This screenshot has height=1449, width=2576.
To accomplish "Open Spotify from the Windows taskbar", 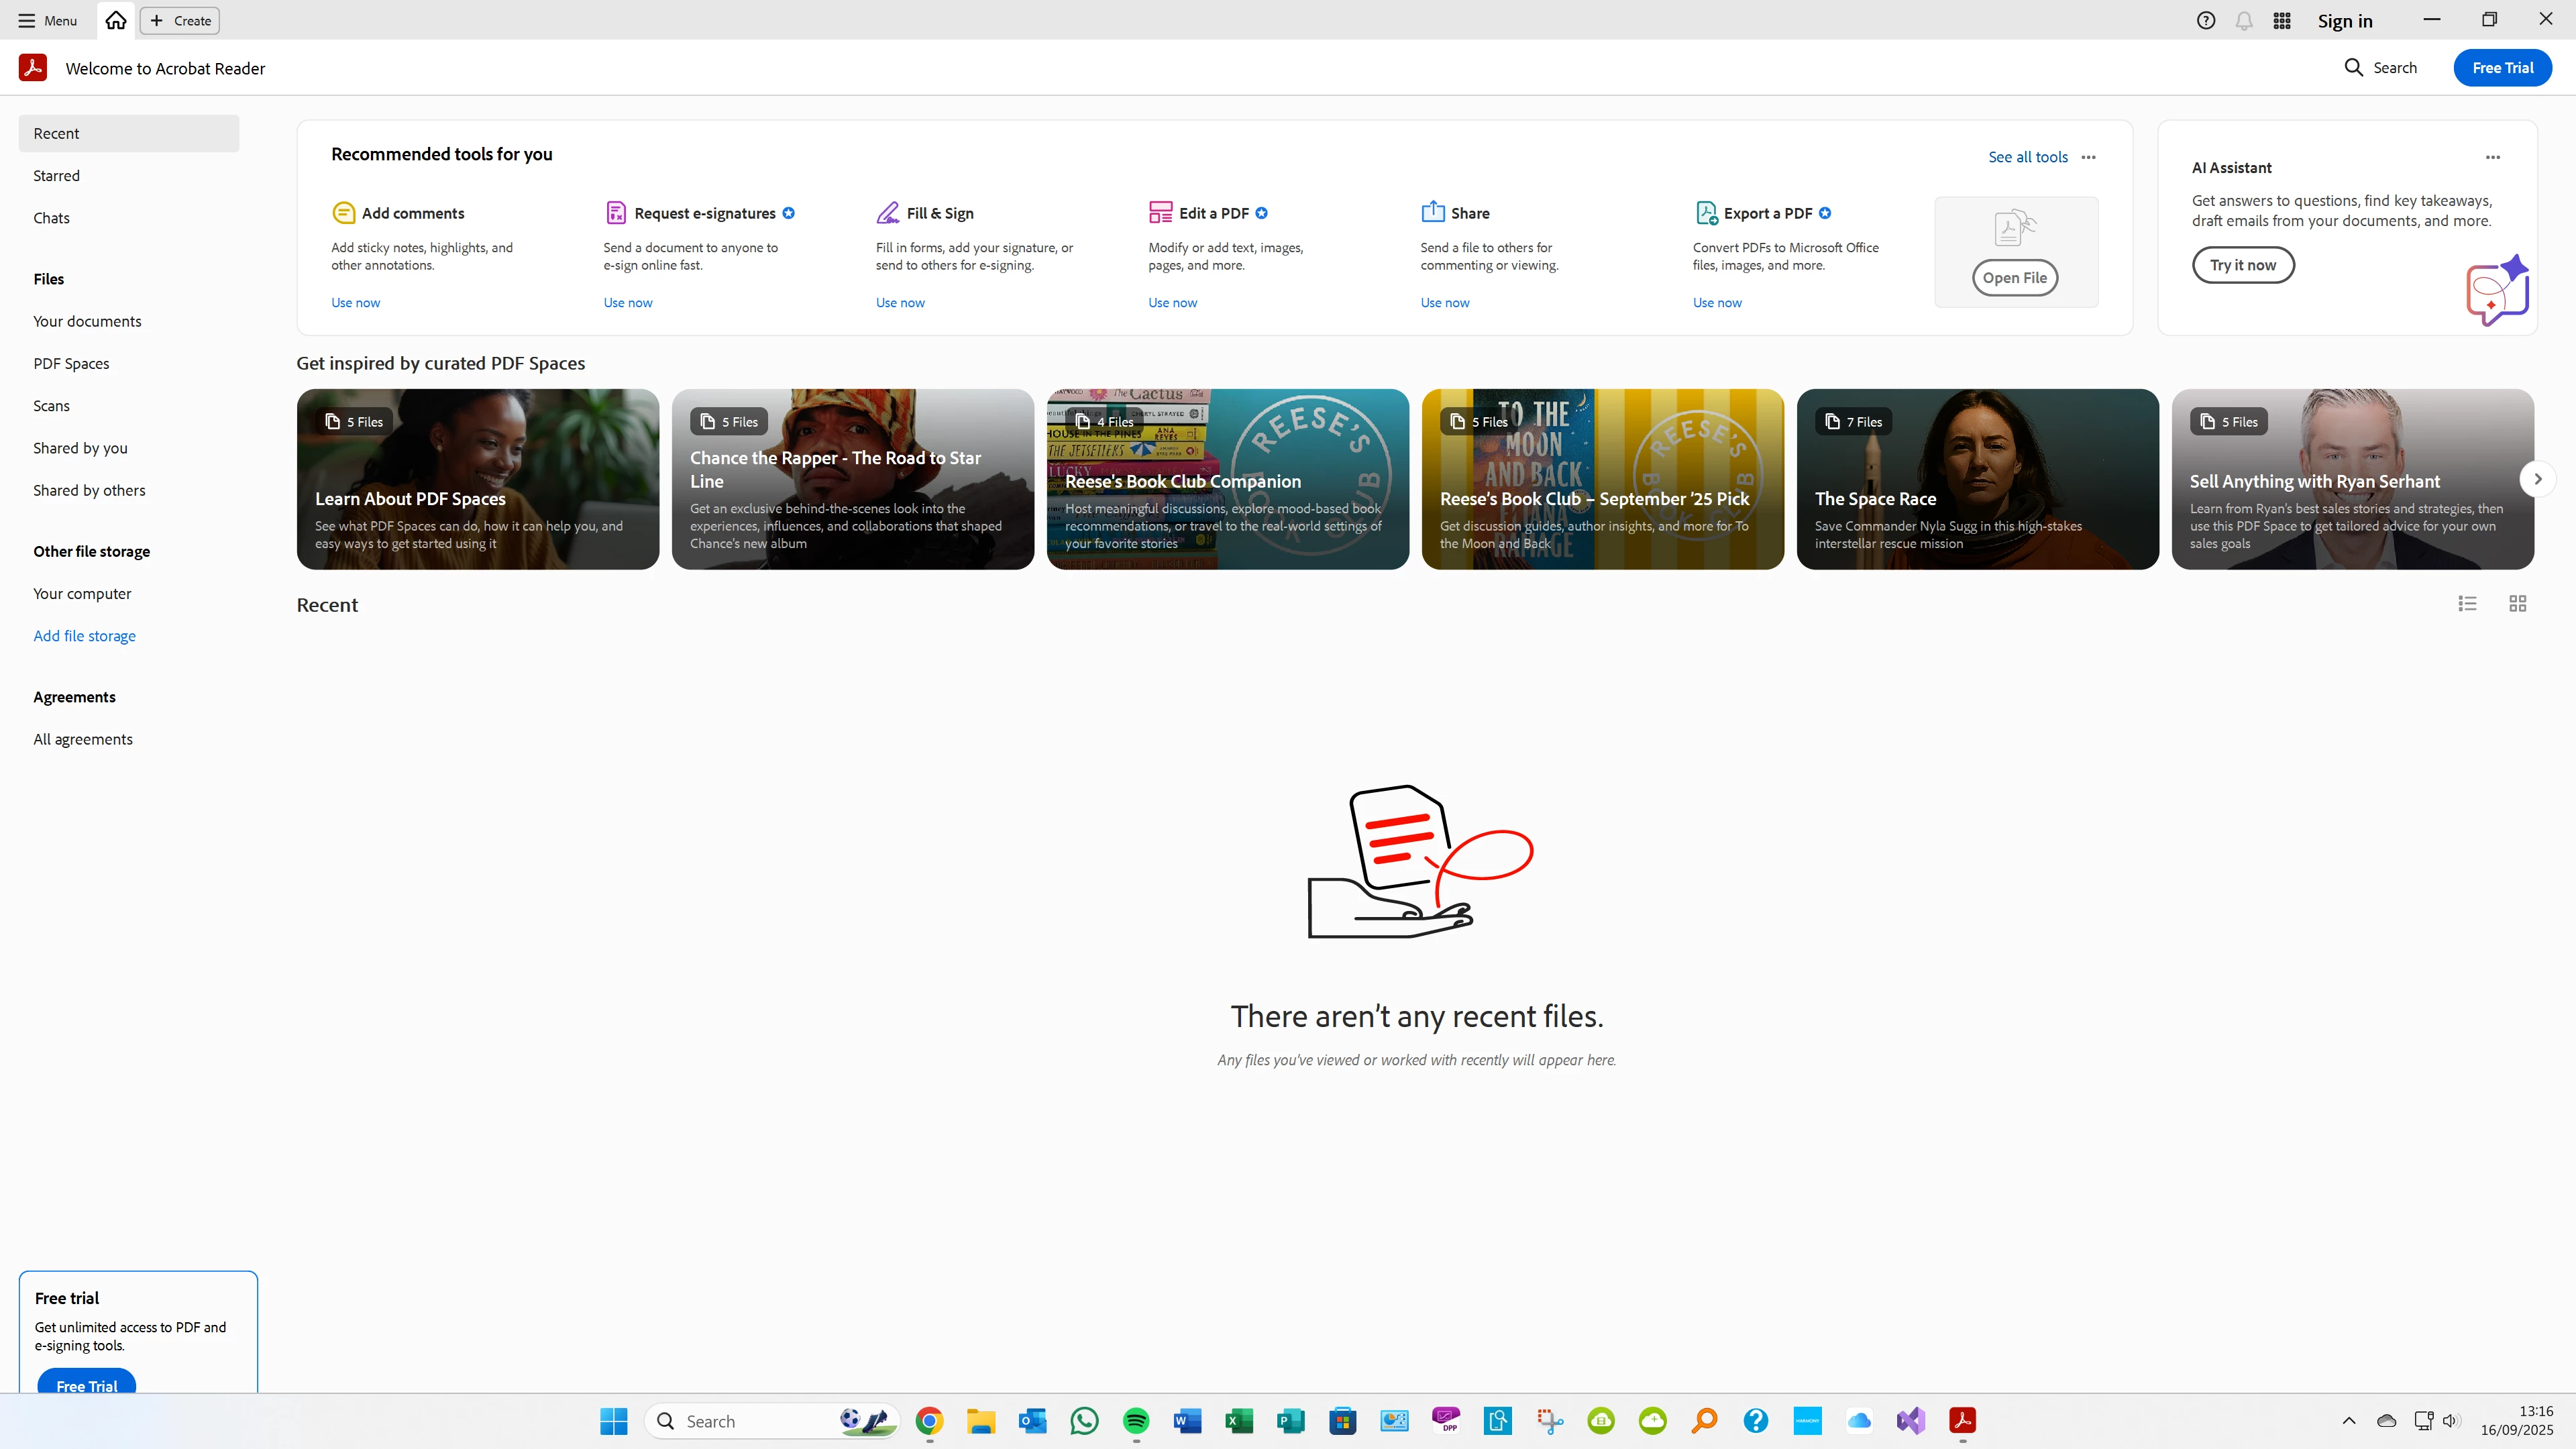I will (1136, 1421).
